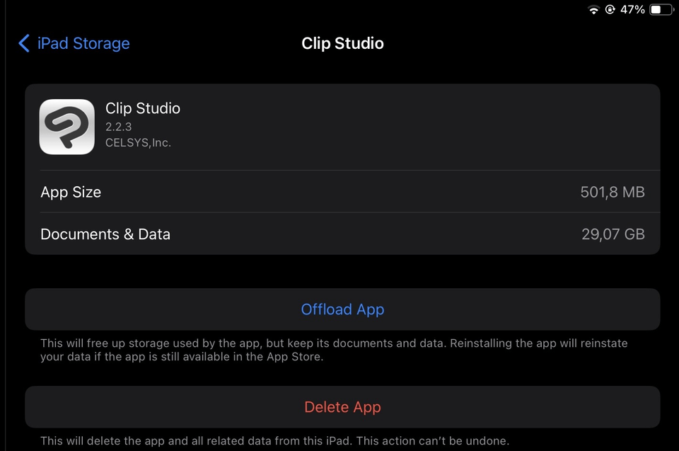Click the Offload App description text
Viewport: 679px width, 451px height.
coord(334,350)
